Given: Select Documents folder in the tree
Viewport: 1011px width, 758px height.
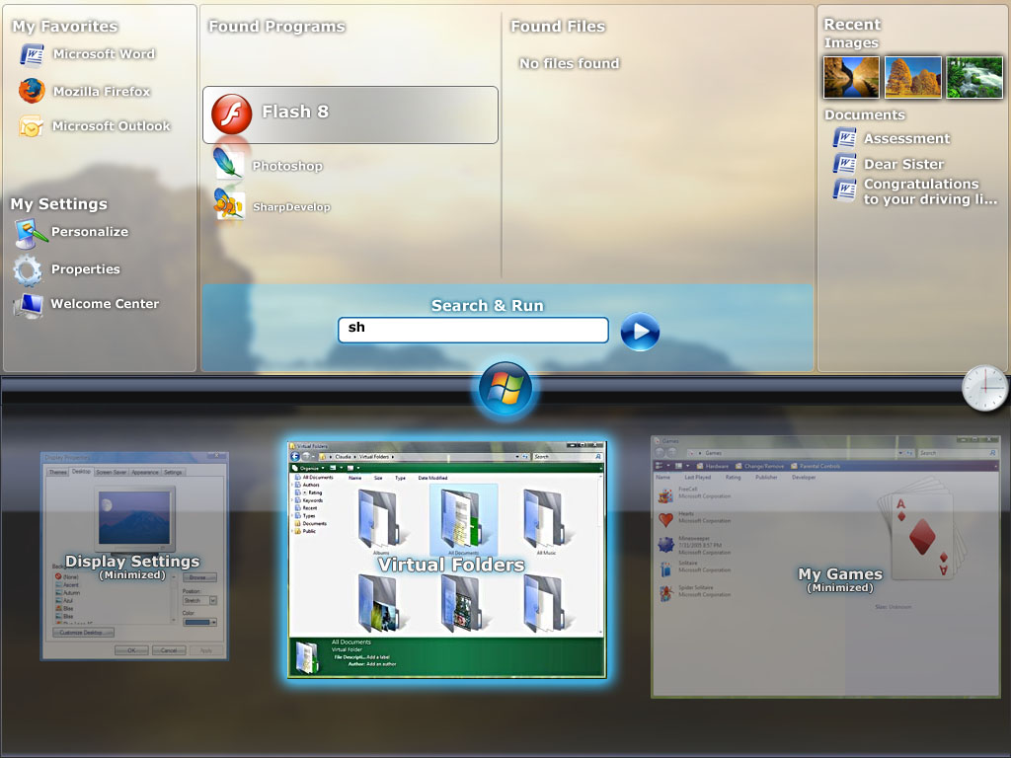Looking at the screenshot, I should pyautogui.click(x=311, y=523).
